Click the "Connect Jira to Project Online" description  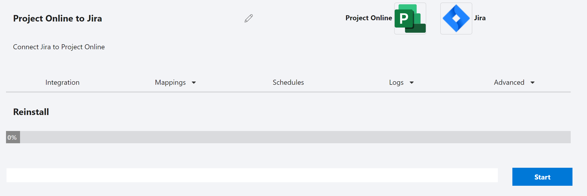tap(59, 47)
